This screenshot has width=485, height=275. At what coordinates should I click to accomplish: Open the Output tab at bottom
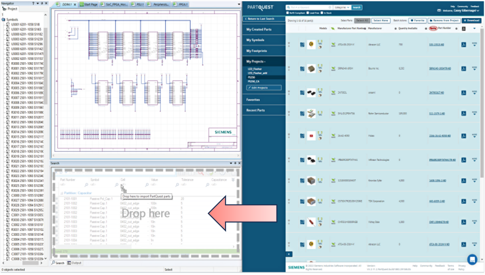(74, 263)
